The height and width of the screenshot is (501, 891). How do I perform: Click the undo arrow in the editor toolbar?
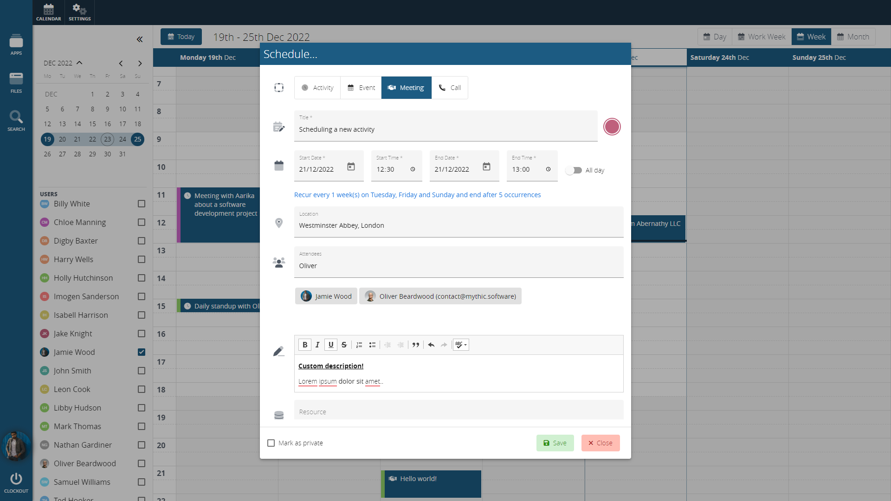[x=431, y=345]
